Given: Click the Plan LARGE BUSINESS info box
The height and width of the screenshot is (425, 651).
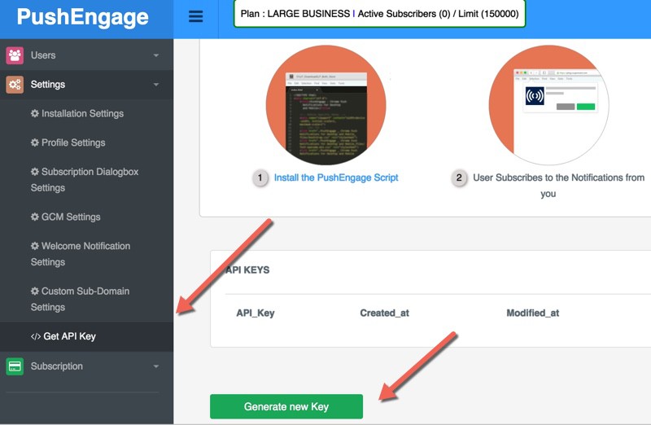Looking at the screenshot, I should point(379,14).
